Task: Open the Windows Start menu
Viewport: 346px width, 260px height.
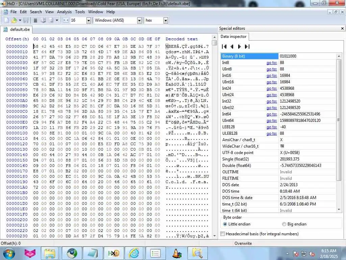Action: click(x=9, y=253)
